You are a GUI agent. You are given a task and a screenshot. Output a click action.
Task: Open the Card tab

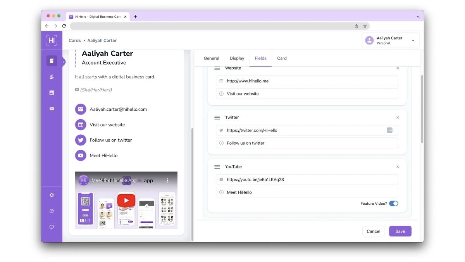point(282,58)
